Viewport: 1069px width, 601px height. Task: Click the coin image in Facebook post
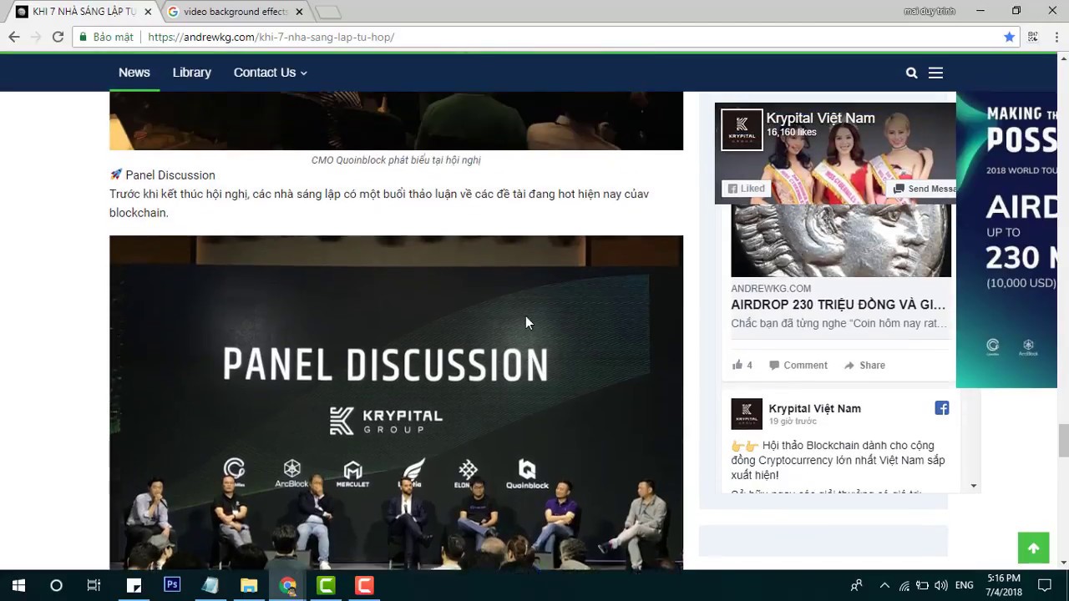[841, 240]
